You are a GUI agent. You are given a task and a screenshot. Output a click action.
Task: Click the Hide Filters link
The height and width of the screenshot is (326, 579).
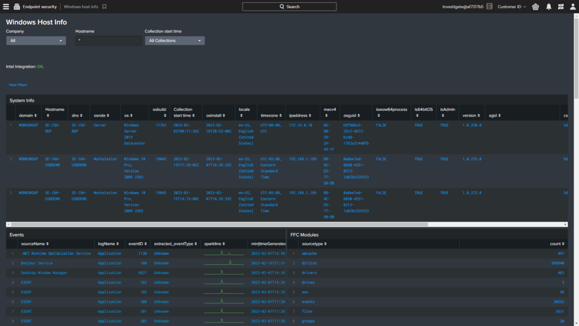point(18,85)
